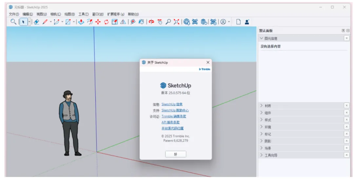Activate the Push/Pull tool

81,22
